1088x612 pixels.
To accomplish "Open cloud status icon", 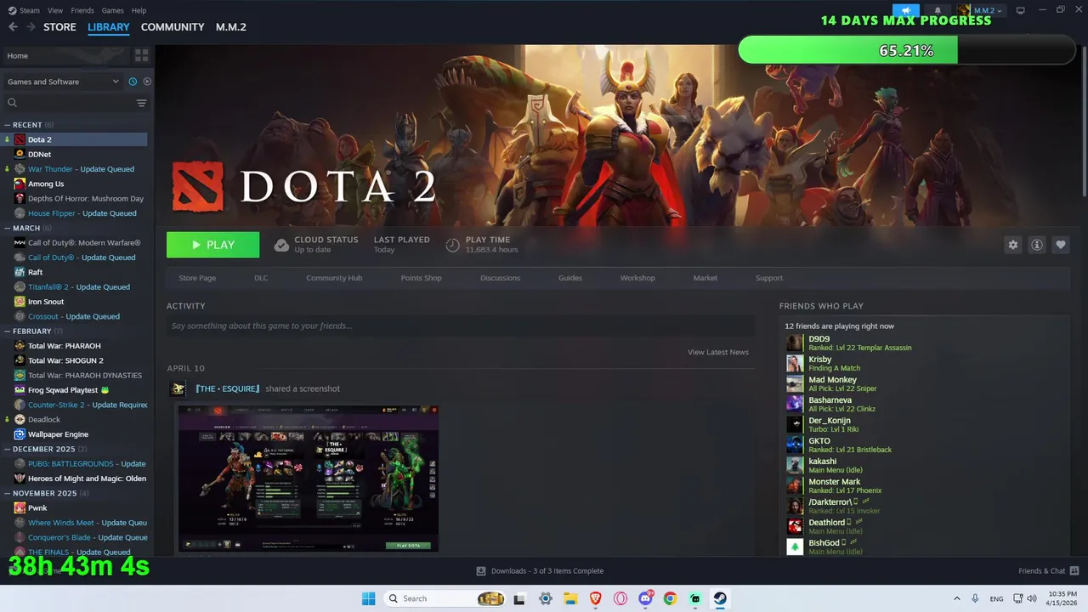I will click(281, 245).
